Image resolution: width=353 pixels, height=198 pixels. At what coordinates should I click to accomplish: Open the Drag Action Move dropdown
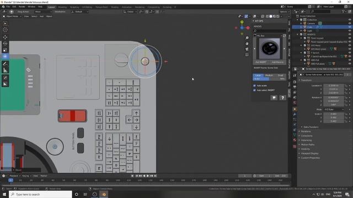pyautogui.click(x=43, y=12)
